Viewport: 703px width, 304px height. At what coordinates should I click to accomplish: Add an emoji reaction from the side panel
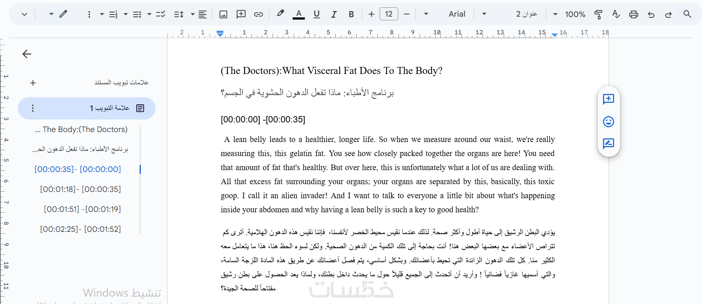tap(609, 122)
